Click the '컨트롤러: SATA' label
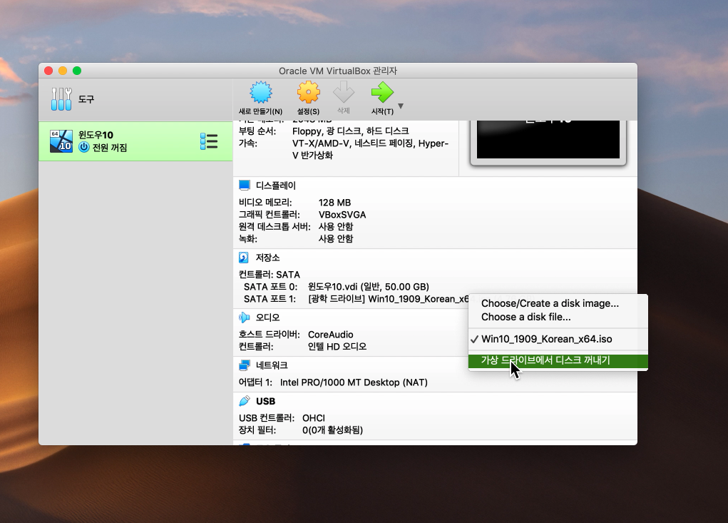This screenshot has height=523, width=728. click(270, 275)
